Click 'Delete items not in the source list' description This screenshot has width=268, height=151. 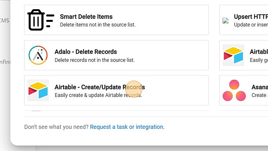tap(98, 25)
